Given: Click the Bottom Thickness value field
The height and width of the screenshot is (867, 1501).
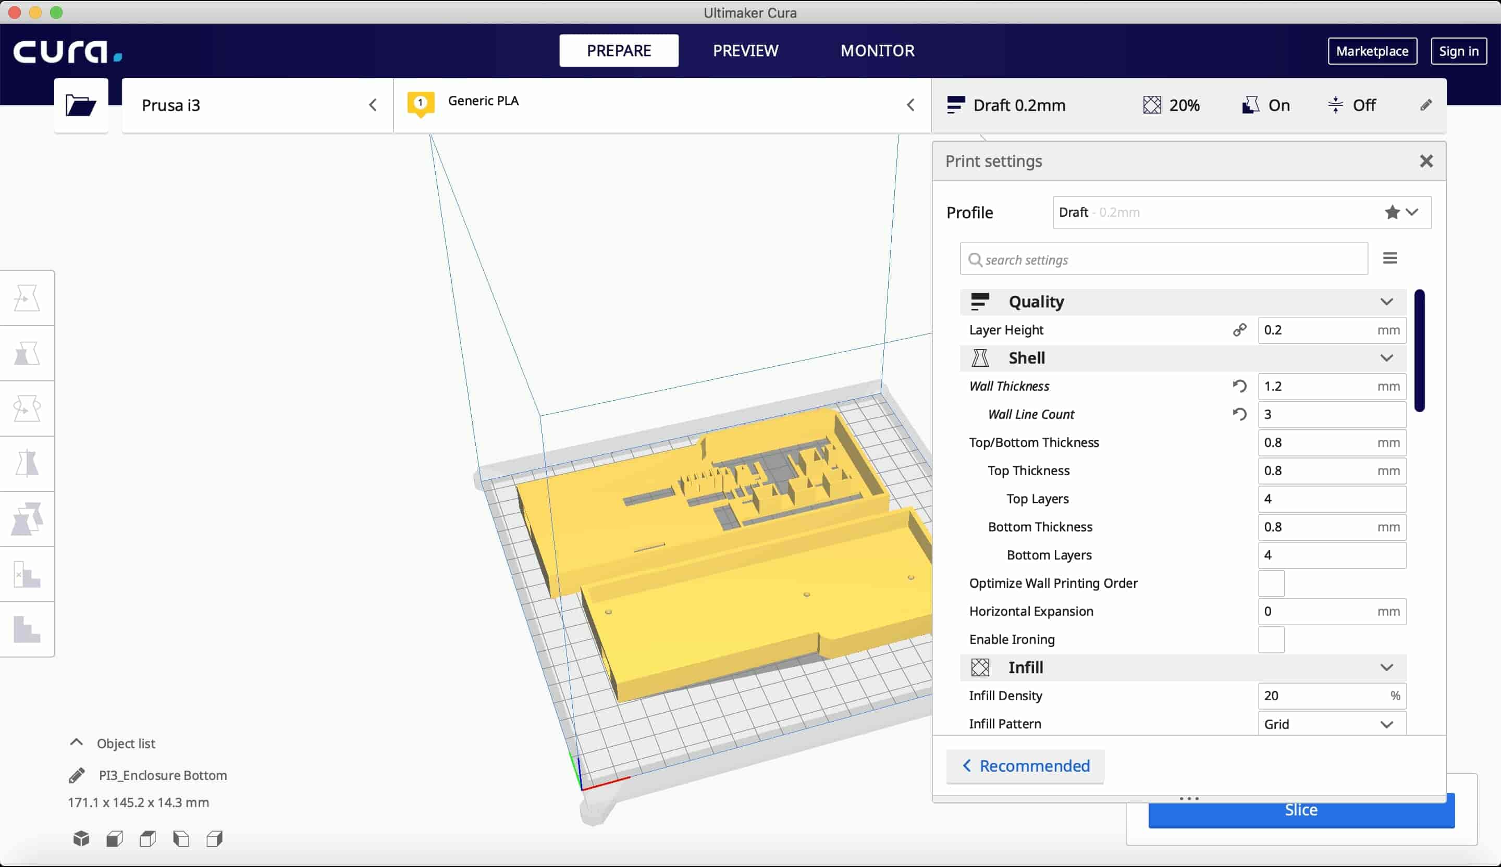Looking at the screenshot, I should 1333,527.
